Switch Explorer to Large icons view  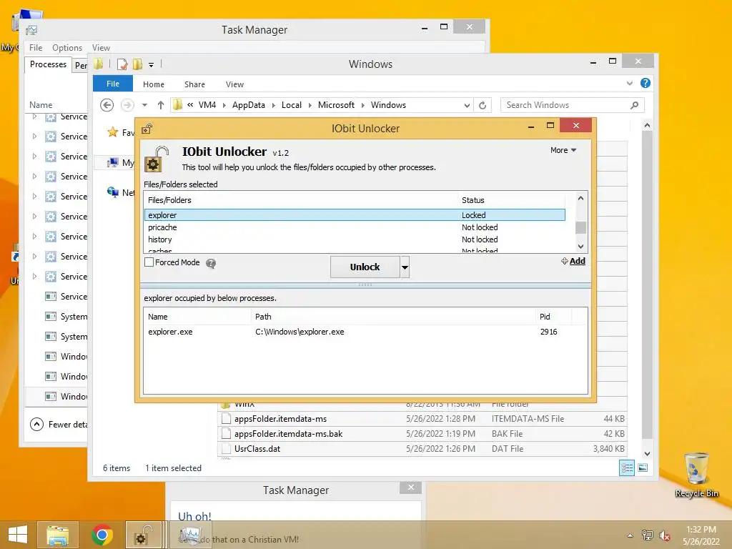pyautogui.click(x=643, y=468)
